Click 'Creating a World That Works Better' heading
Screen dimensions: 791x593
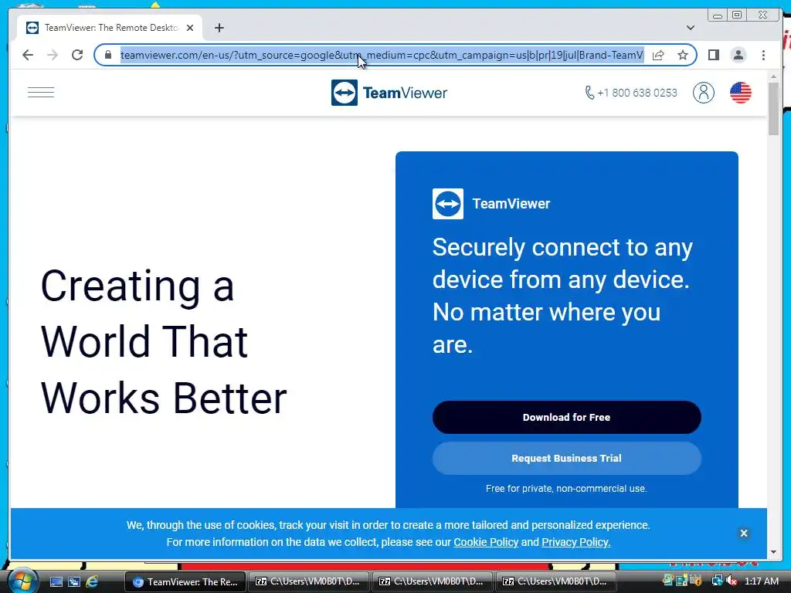pos(164,341)
